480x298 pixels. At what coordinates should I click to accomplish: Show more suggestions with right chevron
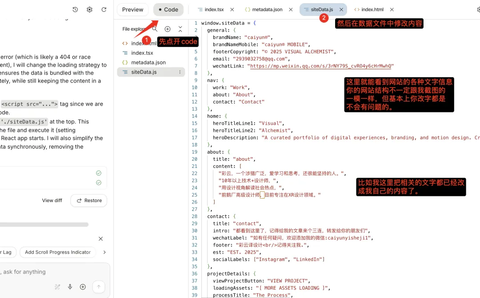pyautogui.click(x=104, y=252)
